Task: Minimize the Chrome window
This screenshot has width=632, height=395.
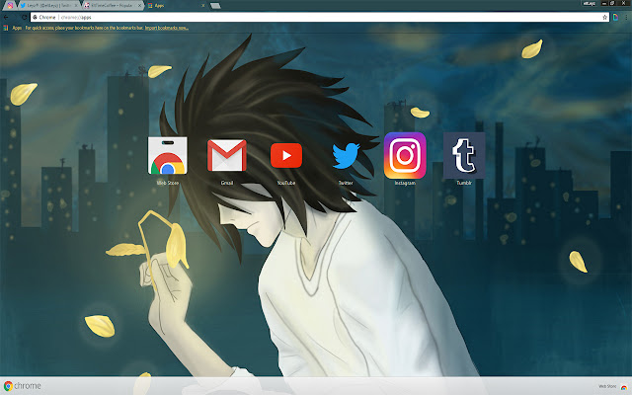Action: coord(604,3)
